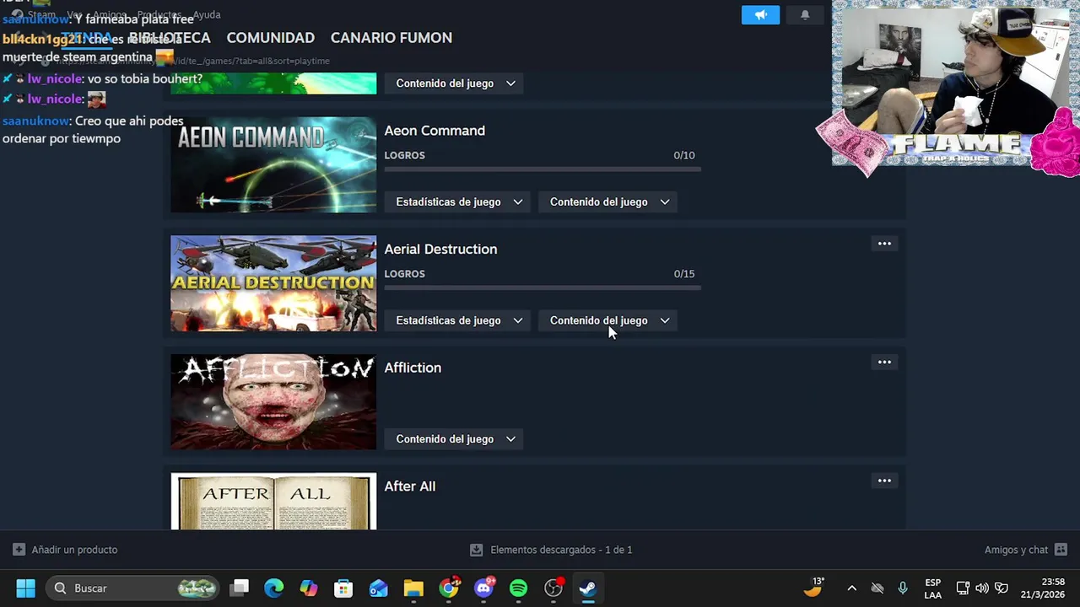Click the Aeon Command LOGROS label
This screenshot has width=1080, height=607.
405,155
